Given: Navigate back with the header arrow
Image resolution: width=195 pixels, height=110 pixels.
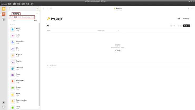Looking at the screenshot, I should pos(43,8).
